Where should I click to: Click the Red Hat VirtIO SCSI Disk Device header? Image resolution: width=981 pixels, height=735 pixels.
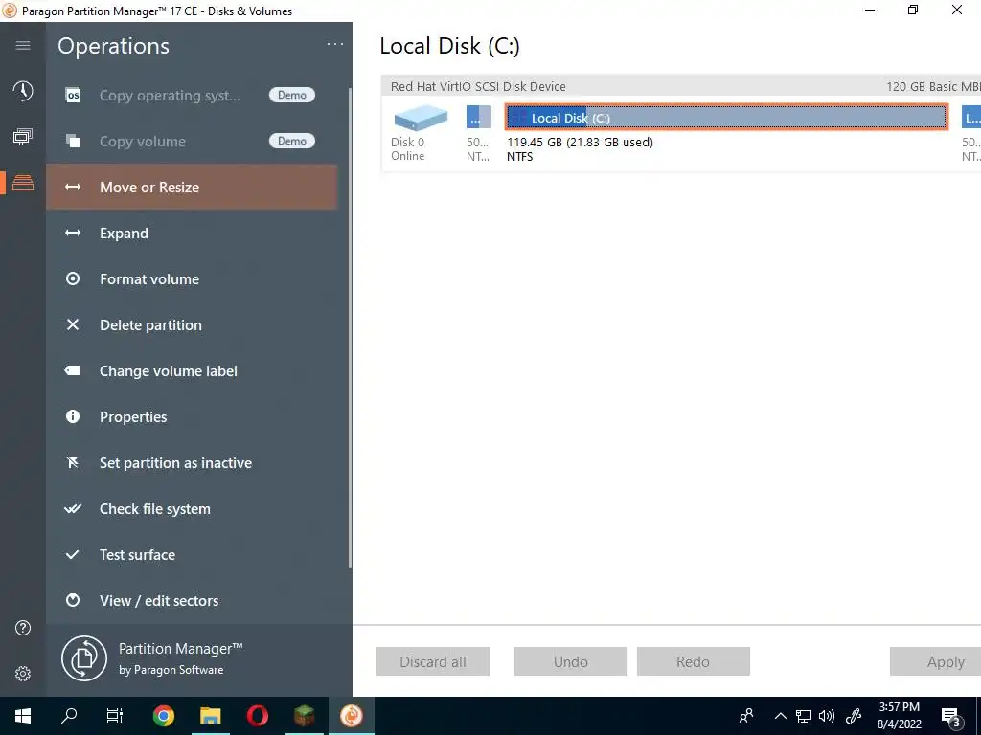[x=681, y=86]
